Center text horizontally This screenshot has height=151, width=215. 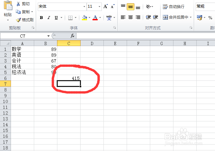[131, 17]
